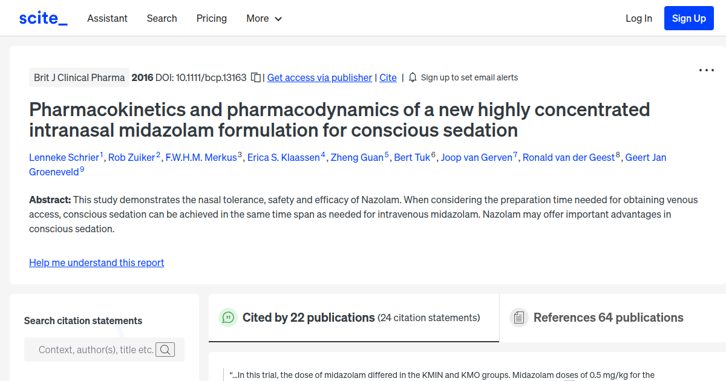Expand the More dropdown
Image resolution: width=726 pixels, height=381 pixels.
[x=264, y=18]
